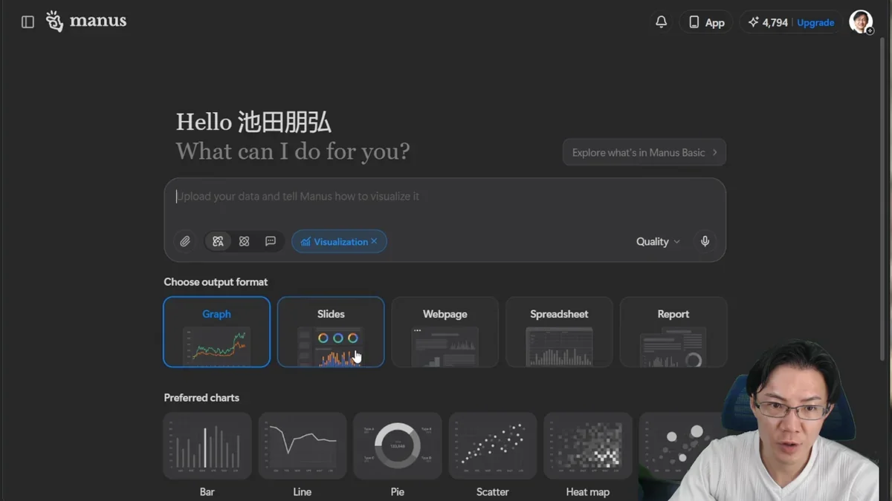
Task: Choose the Scatter chart thumbnail
Action: 493,445
